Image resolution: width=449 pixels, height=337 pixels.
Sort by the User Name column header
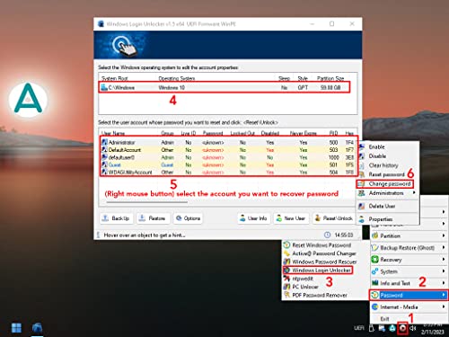pyautogui.click(x=113, y=133)
